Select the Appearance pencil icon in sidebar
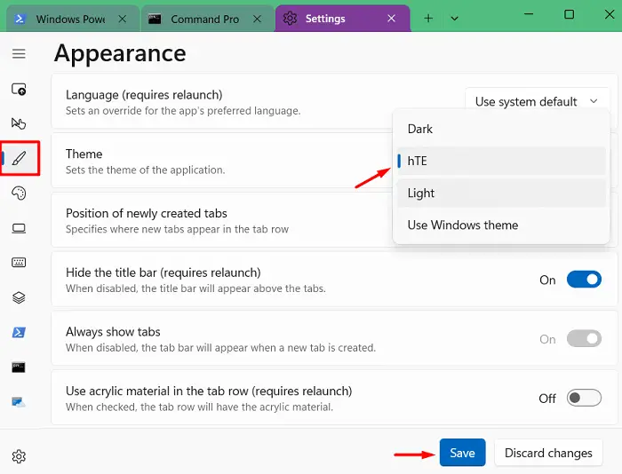Screen dimensions: 622x474 (x=19, y=158)
